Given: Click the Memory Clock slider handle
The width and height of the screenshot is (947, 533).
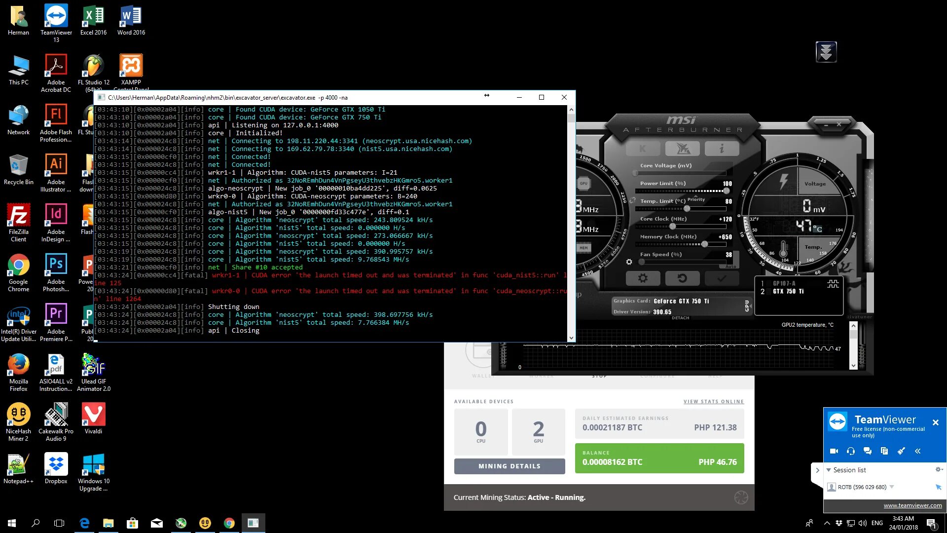Looking at the screenshot, I should (x=704, y=244).
